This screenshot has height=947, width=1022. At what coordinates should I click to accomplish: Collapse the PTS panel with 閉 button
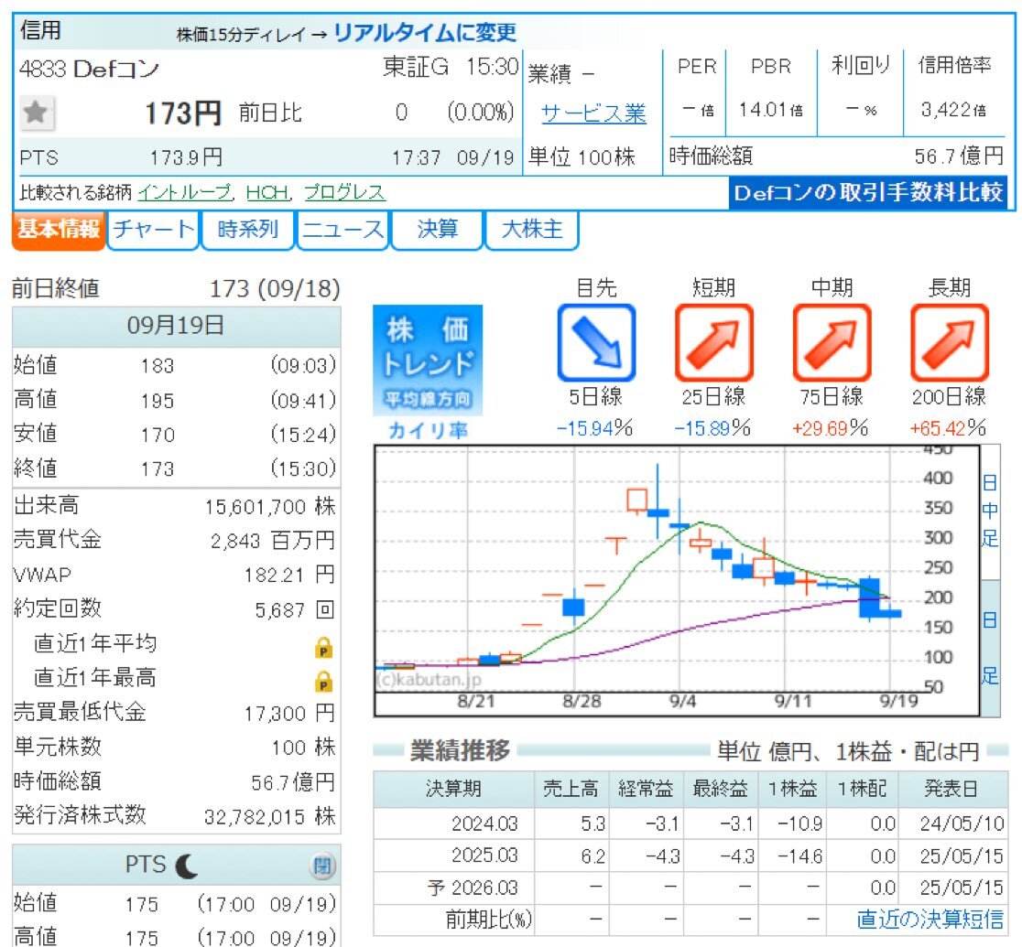click(323, 866)
